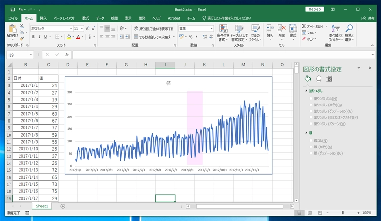Switch to the 表示 ribbon tab
Screen dimensions: 381x221
[x=128, y=18]
